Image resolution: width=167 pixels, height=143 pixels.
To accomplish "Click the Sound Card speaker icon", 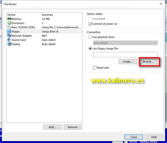I will [9, 40].
